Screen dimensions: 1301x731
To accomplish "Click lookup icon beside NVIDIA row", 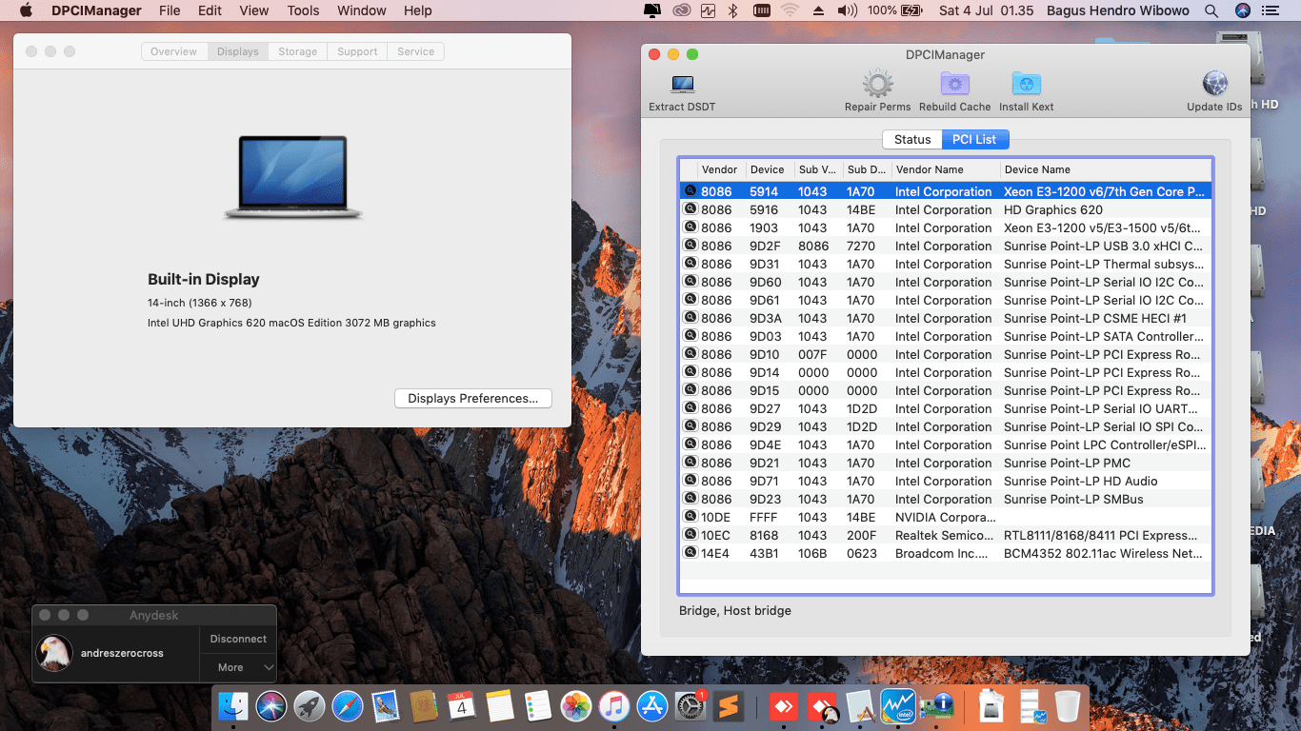I will (x=690, y=517).
